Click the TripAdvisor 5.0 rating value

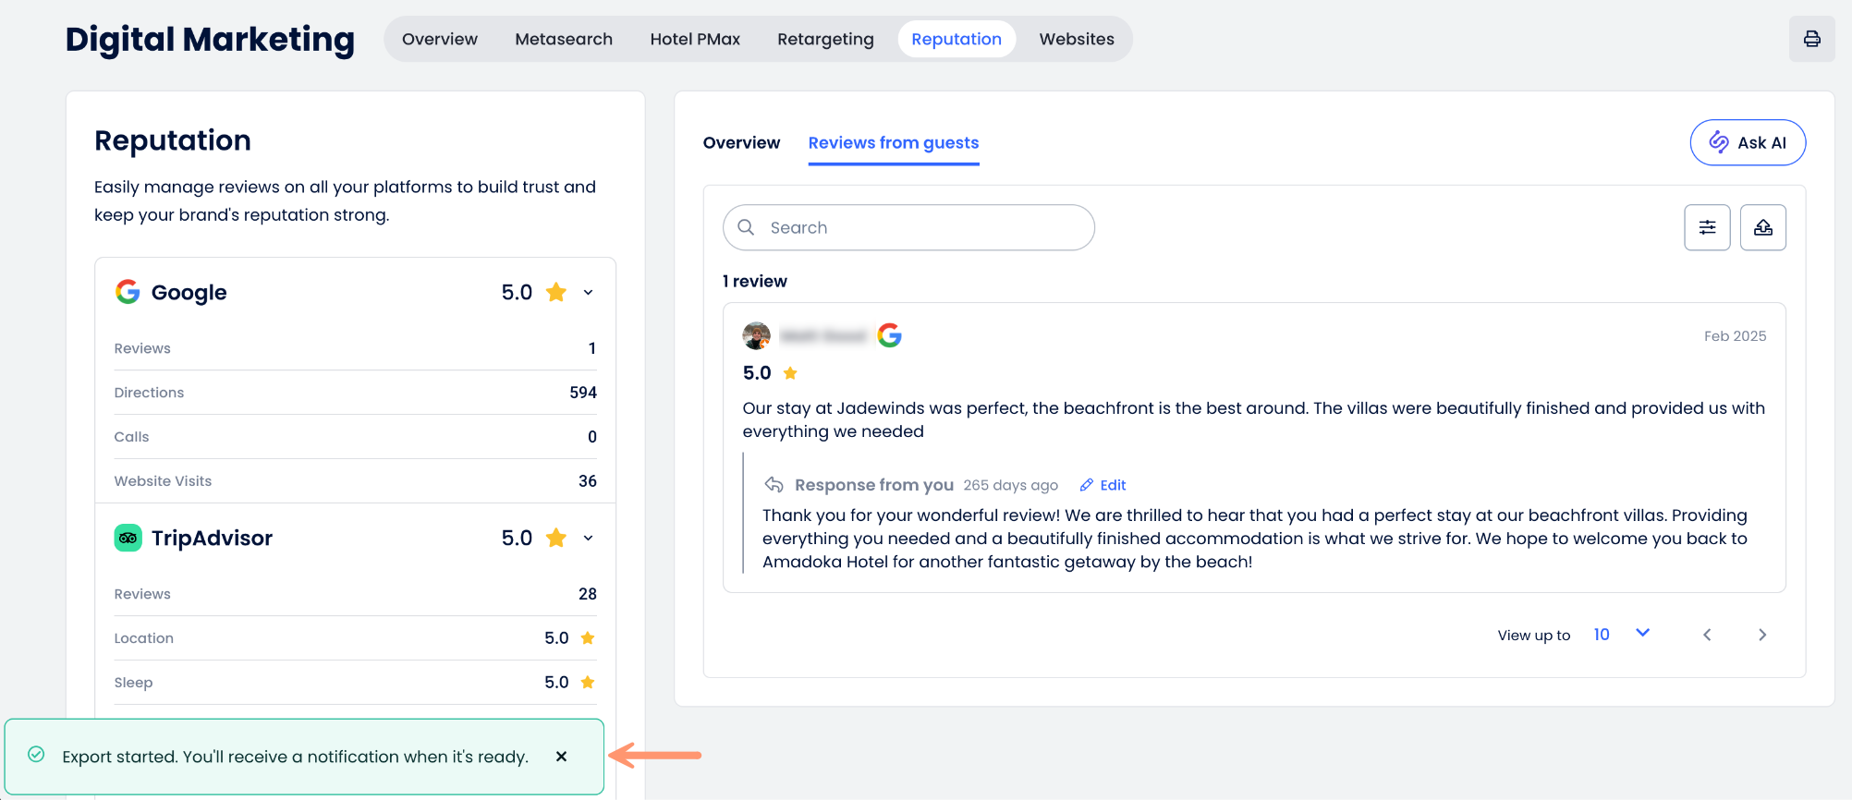tap(517, 538)
